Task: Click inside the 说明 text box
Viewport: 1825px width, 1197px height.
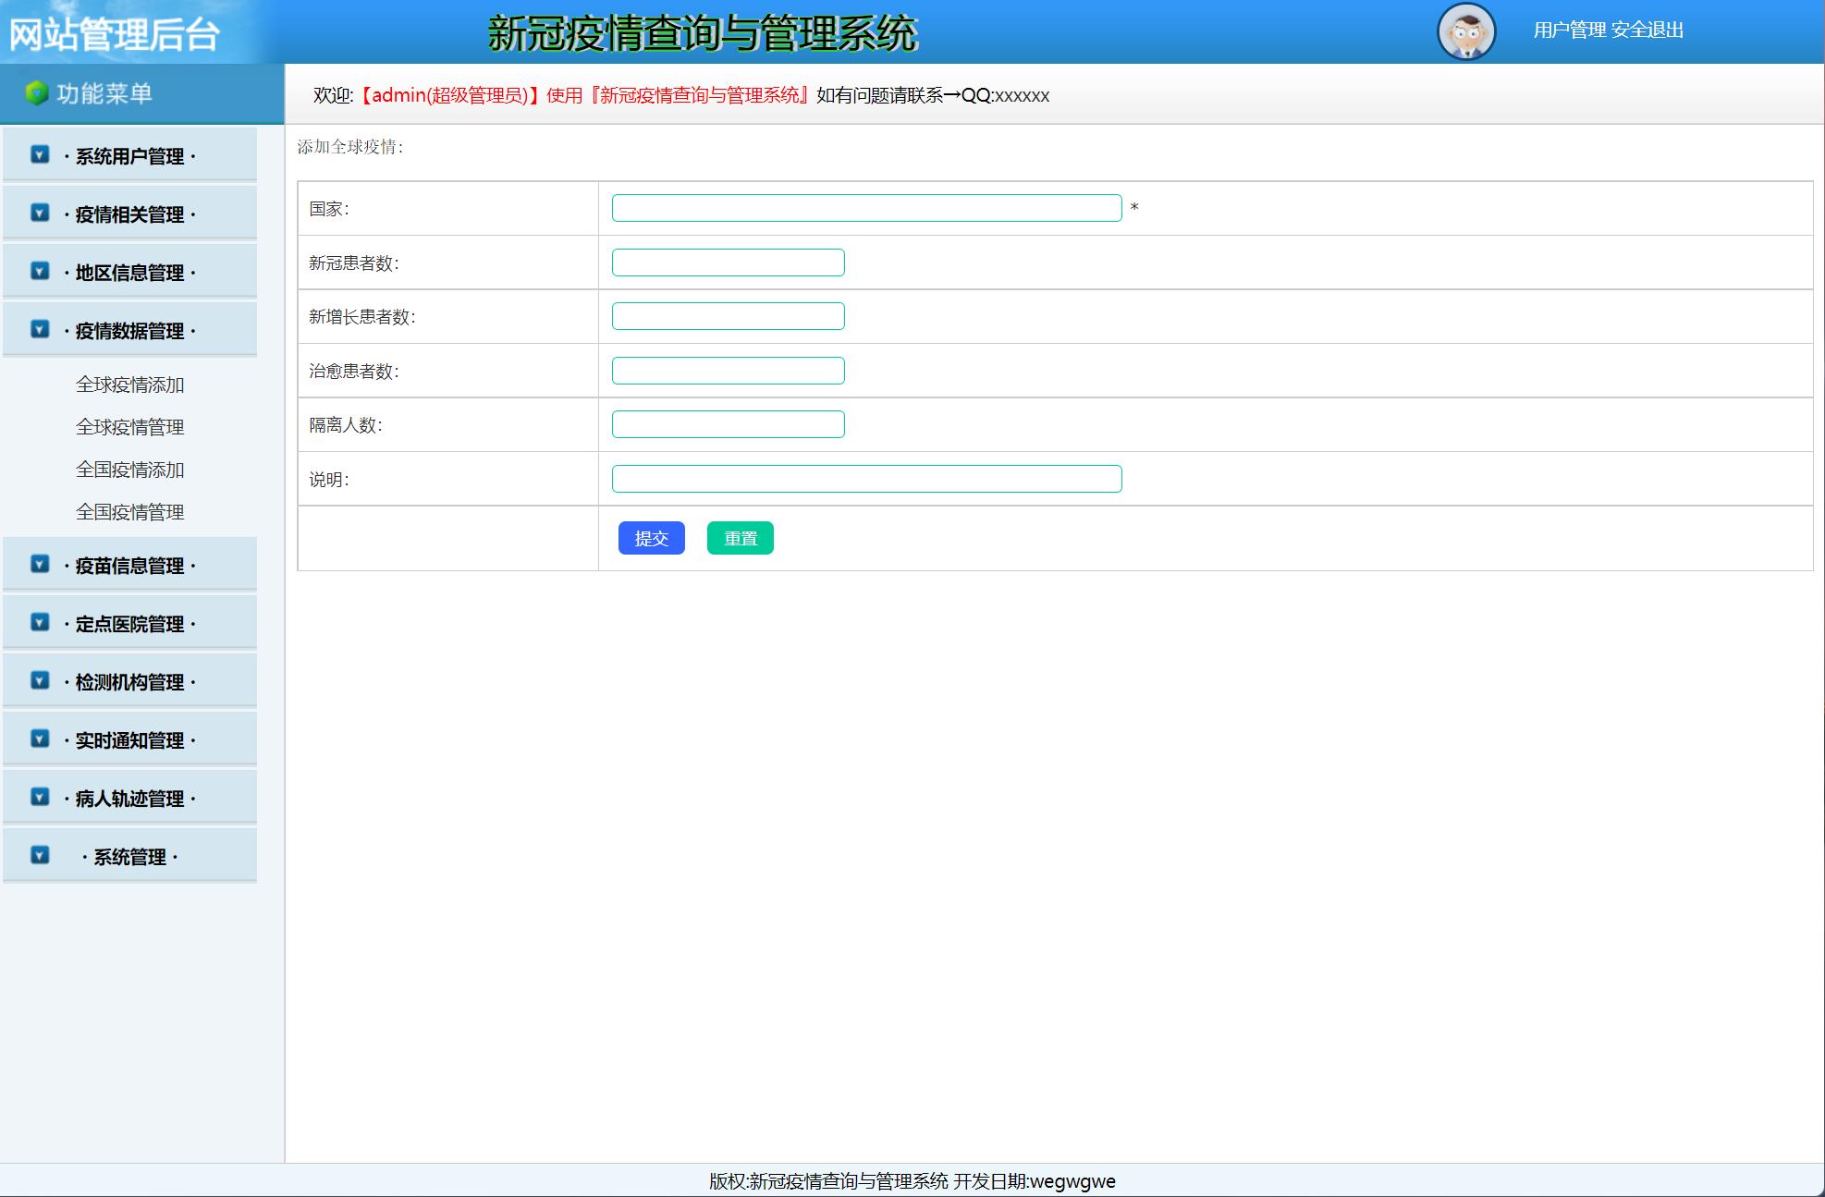Action: point(867,478)
